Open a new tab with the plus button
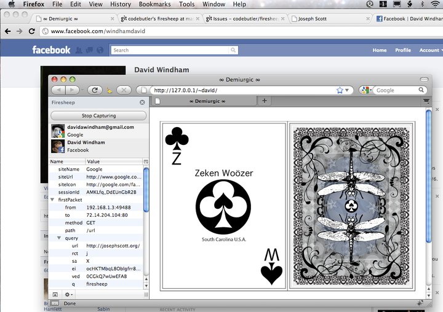The height and width of the screenshot is (312, 443). click(265, 101)
